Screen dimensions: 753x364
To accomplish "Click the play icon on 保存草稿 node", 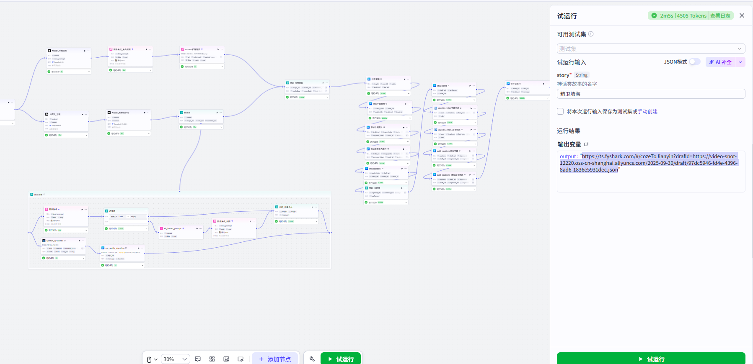I will pos(543,84).
